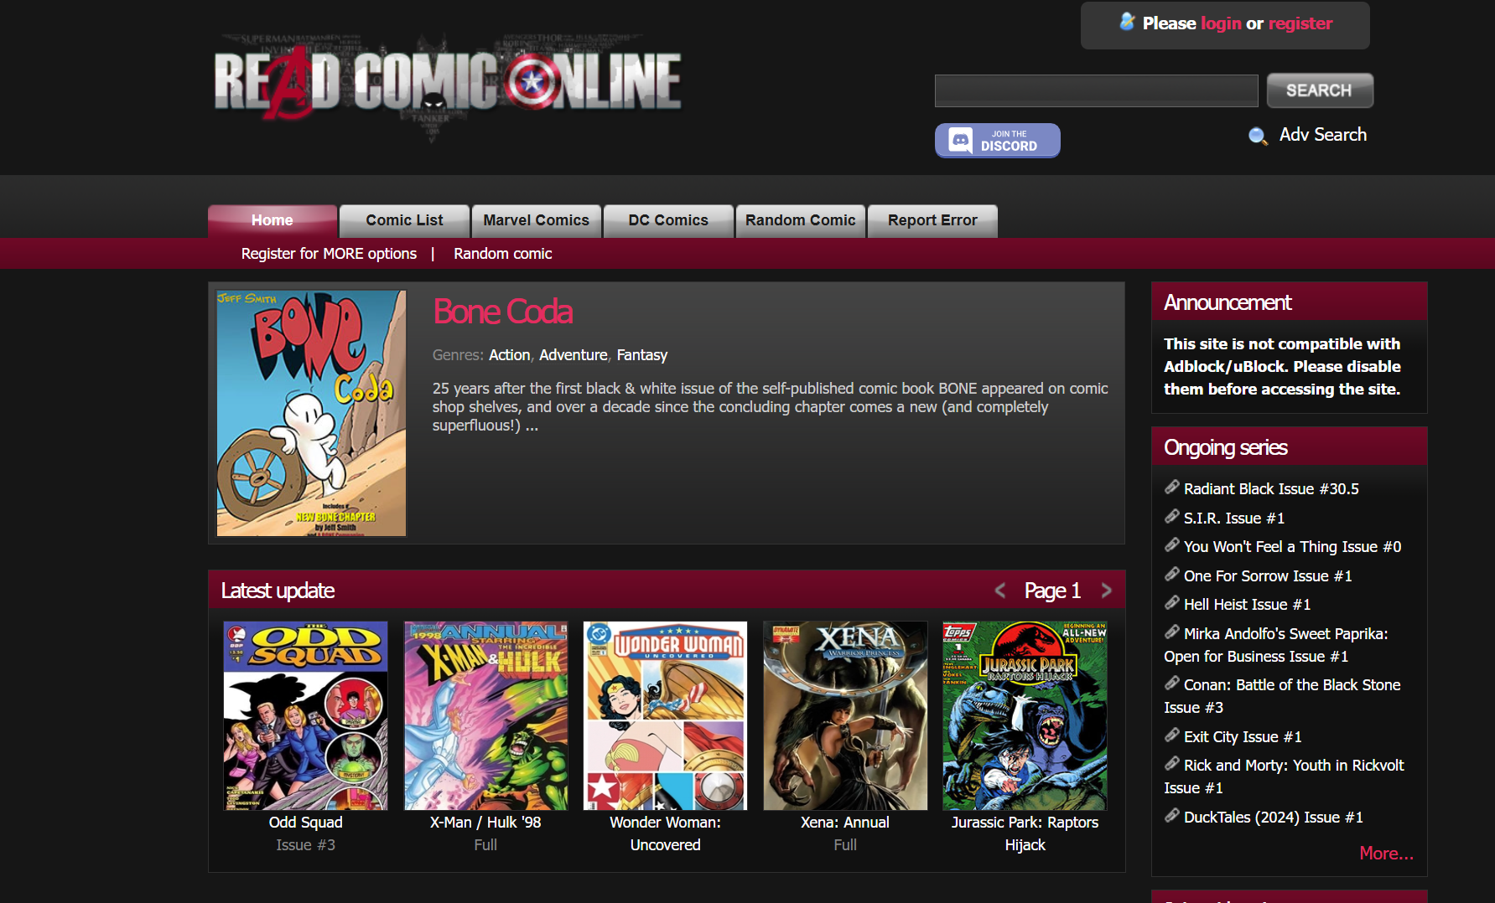The image size is (1495, 903).
Task: Open Adv Search link
Action: 1323,135
